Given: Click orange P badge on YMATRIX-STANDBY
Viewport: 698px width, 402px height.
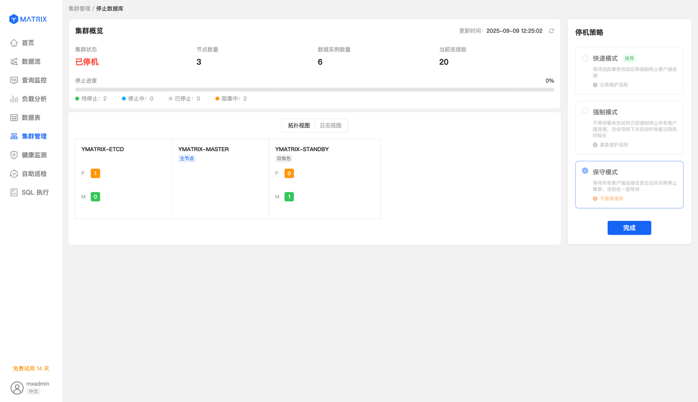Looking at the screenshot, I should point(289,173).
